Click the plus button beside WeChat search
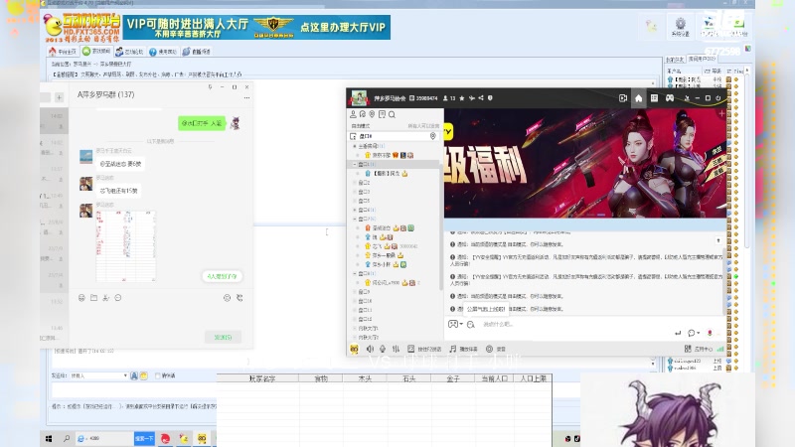Image resolution: width=795 pixels, height=447 pixels. point(60,97)
